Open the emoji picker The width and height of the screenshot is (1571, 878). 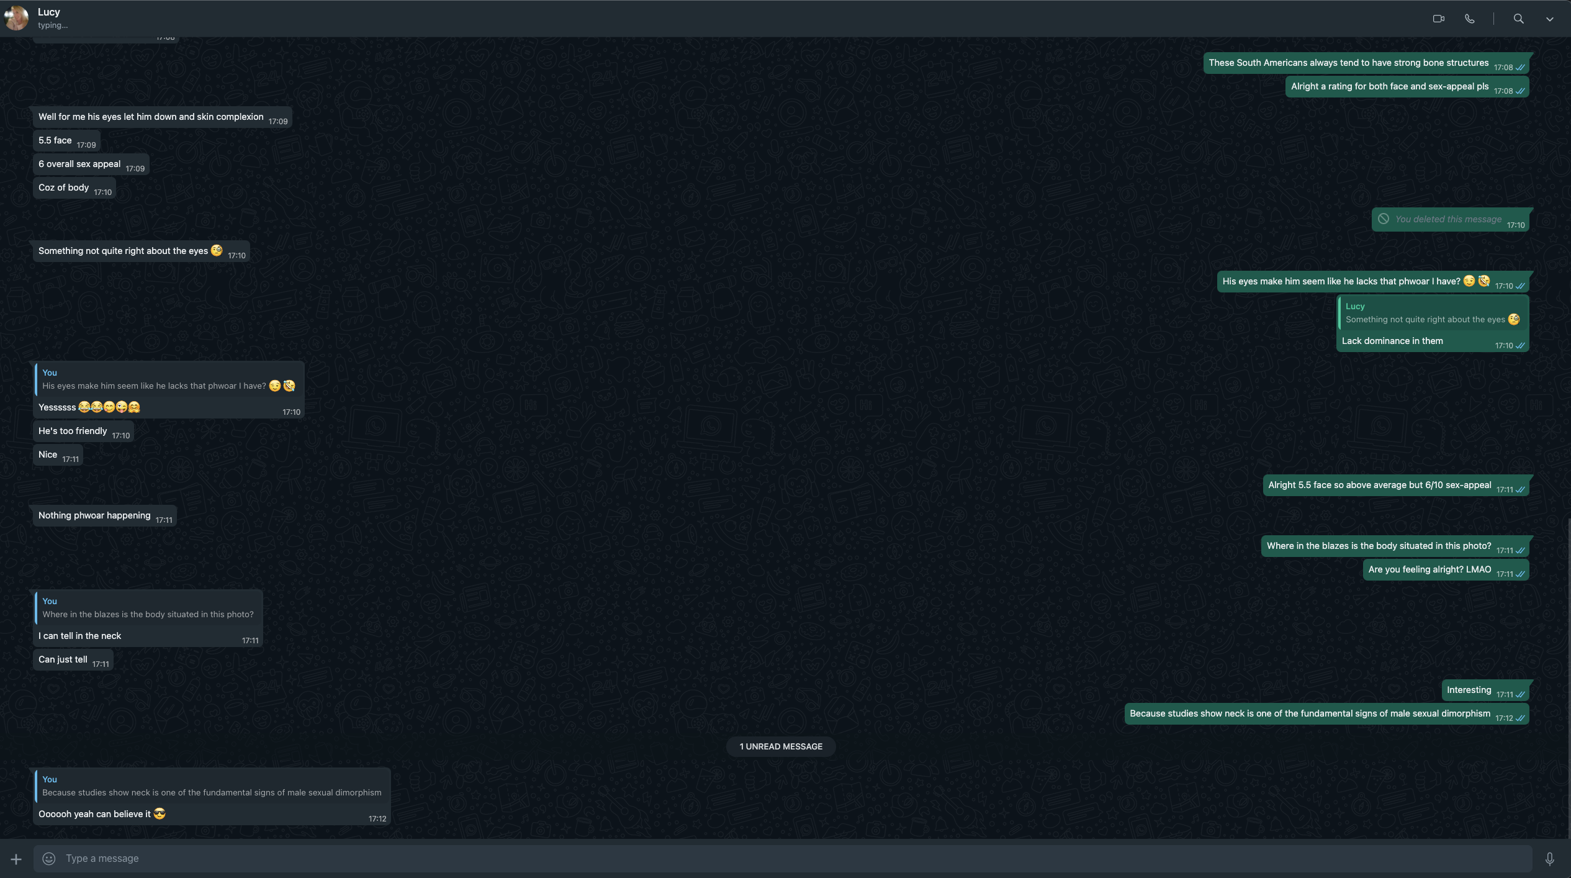tap(49, 859)
